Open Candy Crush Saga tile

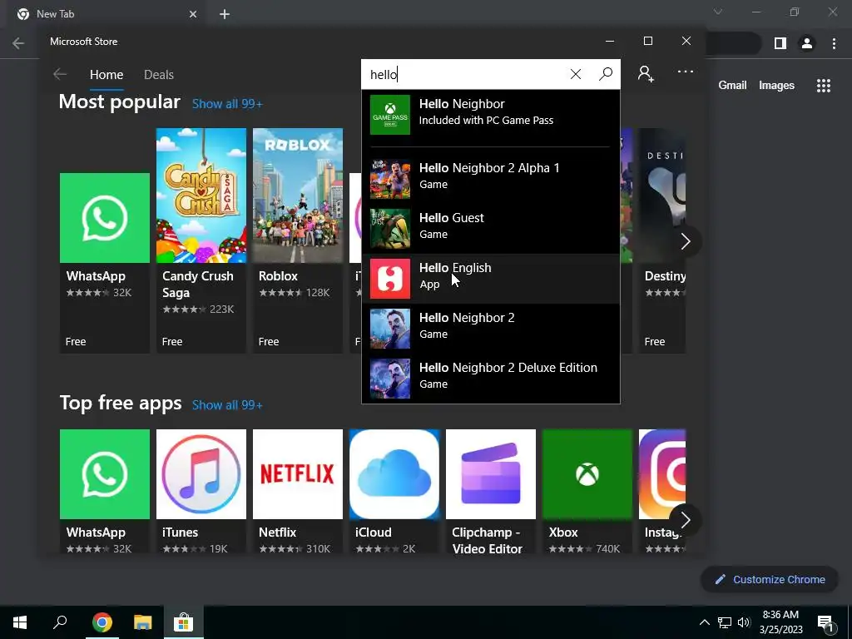click(201, 240)
